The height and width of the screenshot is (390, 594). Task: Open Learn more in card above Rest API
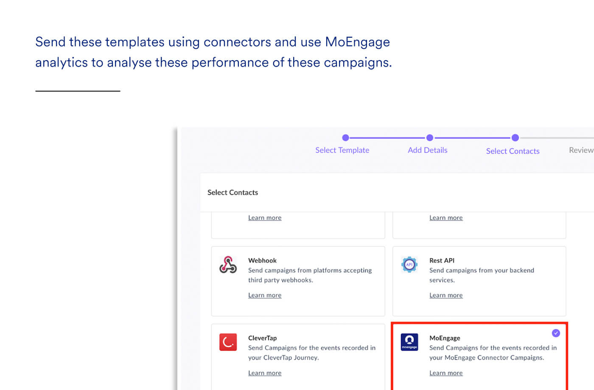[x=446, y=217]
